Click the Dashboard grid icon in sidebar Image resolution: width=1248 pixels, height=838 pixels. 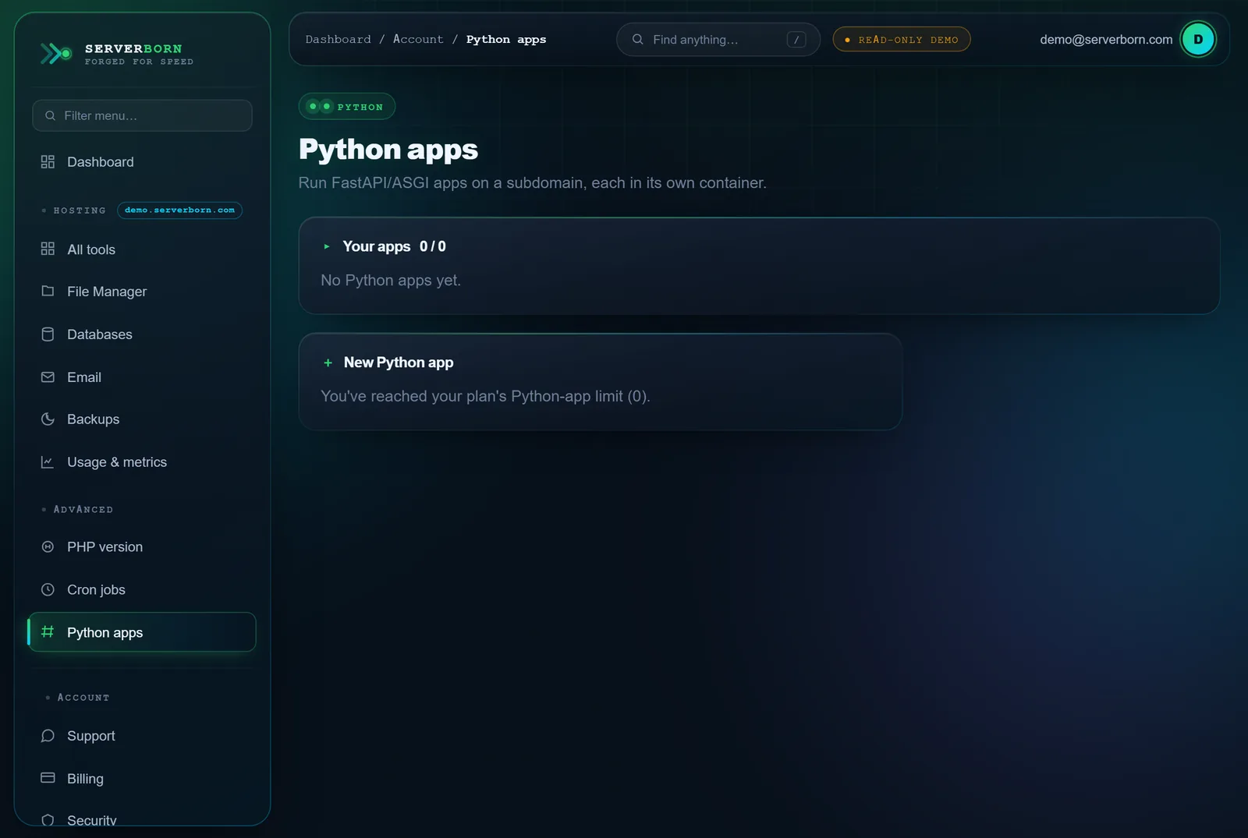coord(48,161)
